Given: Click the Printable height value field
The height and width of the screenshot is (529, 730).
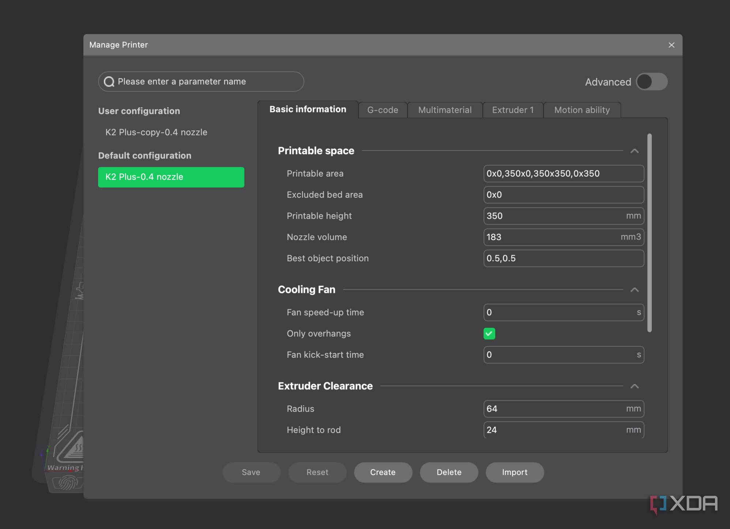Looking at the screenshot, I should point(564,216).
